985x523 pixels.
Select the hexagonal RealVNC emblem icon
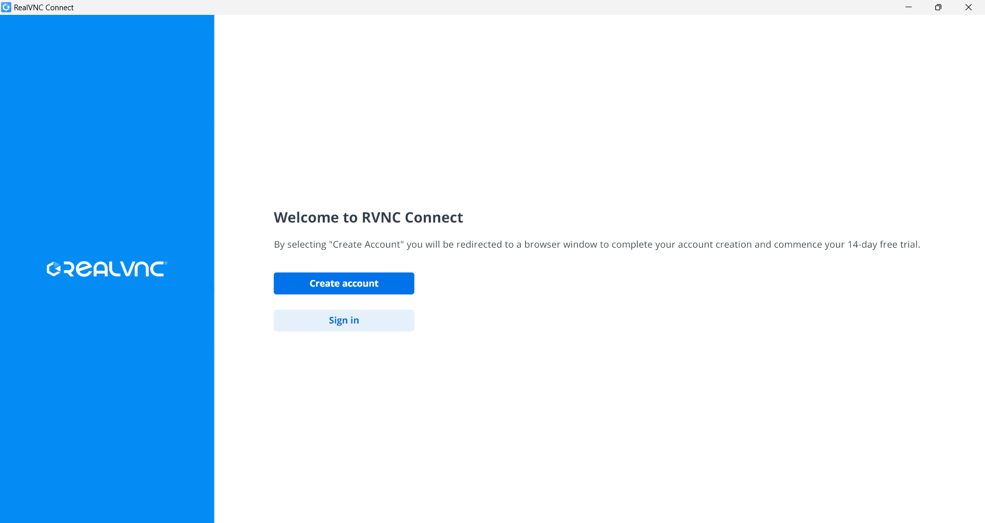53,268
